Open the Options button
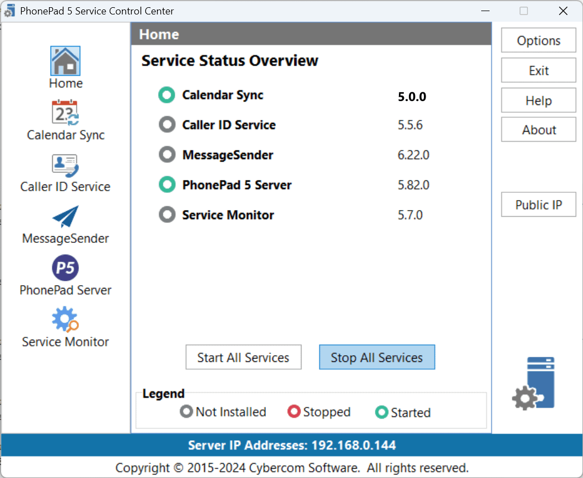This screenshot has height=478, width=583. coord(538,40)
